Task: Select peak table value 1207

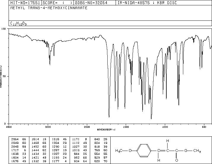Action: (55, 154)
